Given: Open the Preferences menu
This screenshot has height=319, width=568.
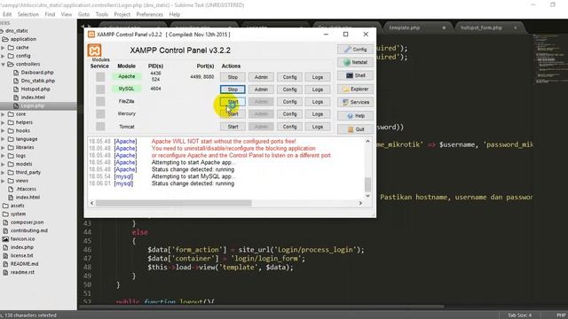Looking at the screenshot, I should point(150,14).
